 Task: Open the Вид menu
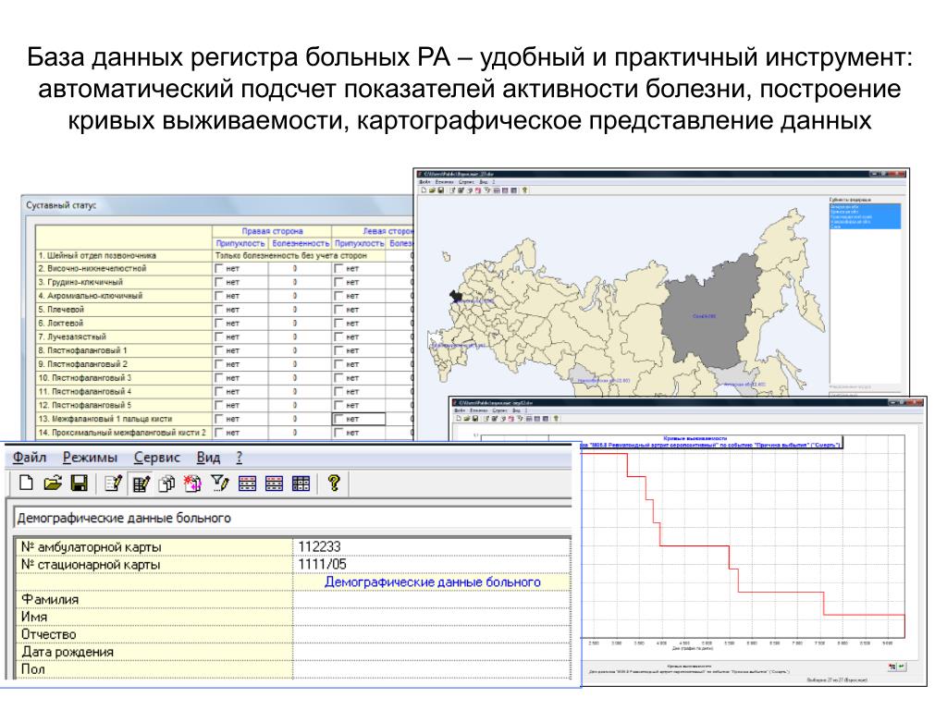(x=208, y=458)
